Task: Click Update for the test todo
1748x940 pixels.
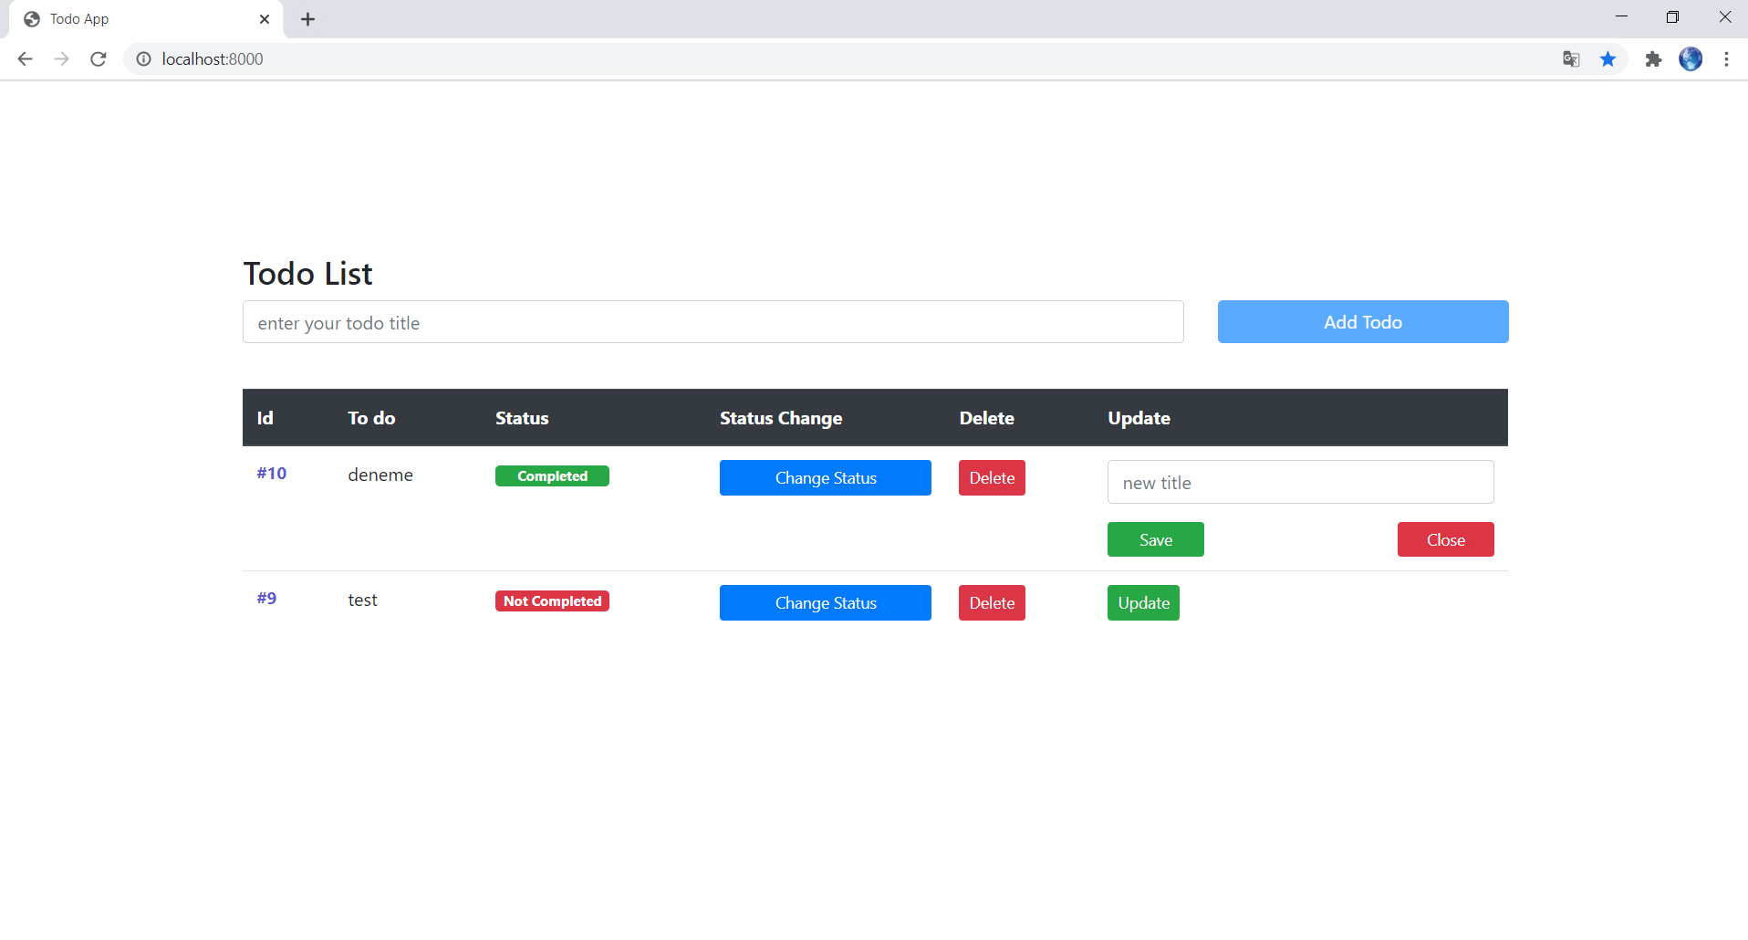Action: [1143, 603]
